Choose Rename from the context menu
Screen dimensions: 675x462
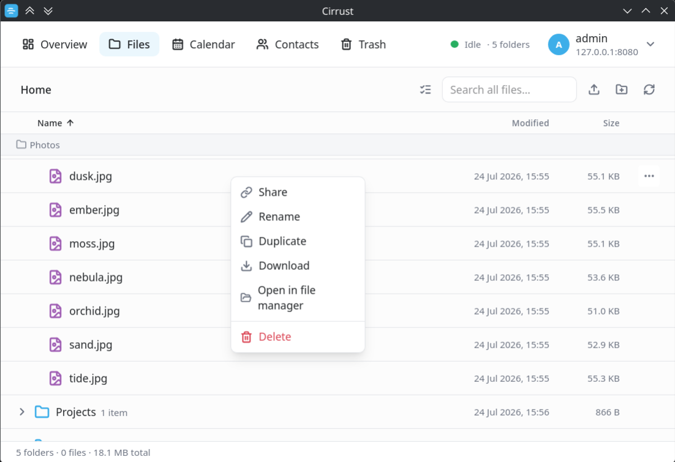point(298,217)
